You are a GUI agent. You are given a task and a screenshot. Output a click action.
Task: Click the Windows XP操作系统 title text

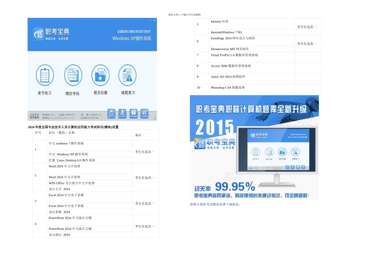pyautogui.click(x=132, y=38)
